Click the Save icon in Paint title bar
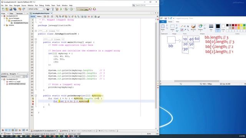This screenshot has height=138, width=246. click(166, 18)
